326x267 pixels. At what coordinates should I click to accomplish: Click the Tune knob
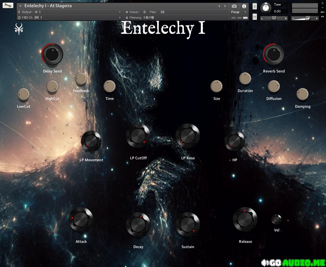[x=265, y=8]
